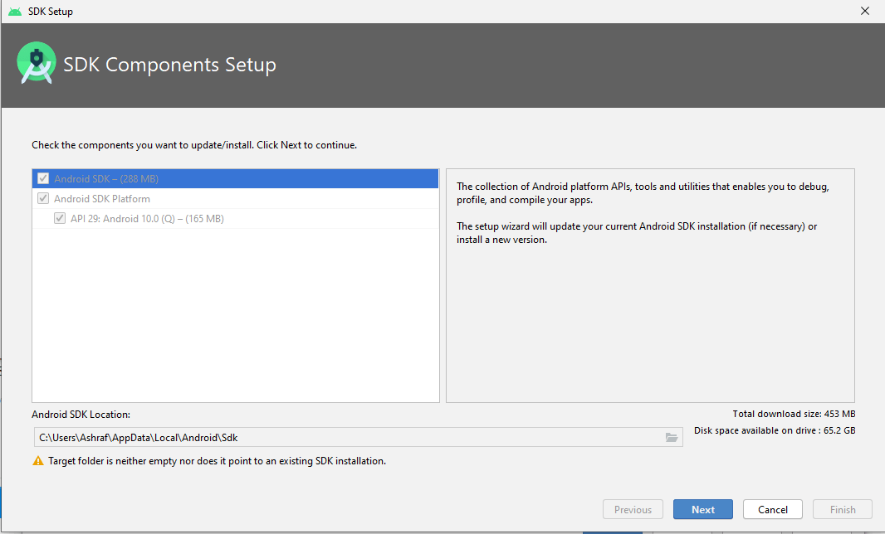Viewport: 885px width, 534px height.
Task: Uncheck the API 29 Android 10.0 checkbox
Action: tap(60, 219)
